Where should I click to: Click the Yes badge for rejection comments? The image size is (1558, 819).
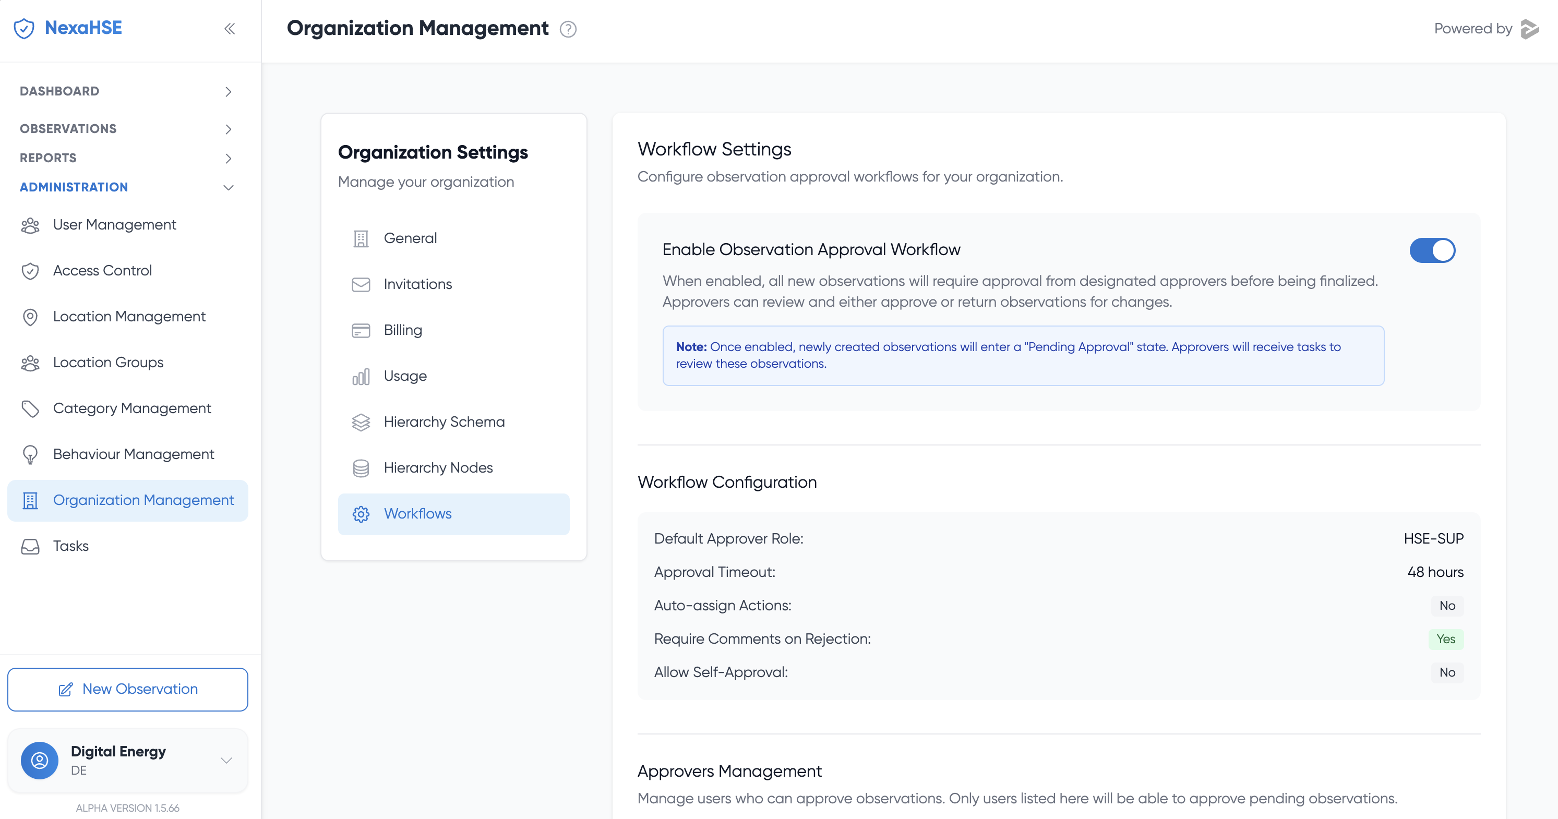click(x=1445, y=640)
